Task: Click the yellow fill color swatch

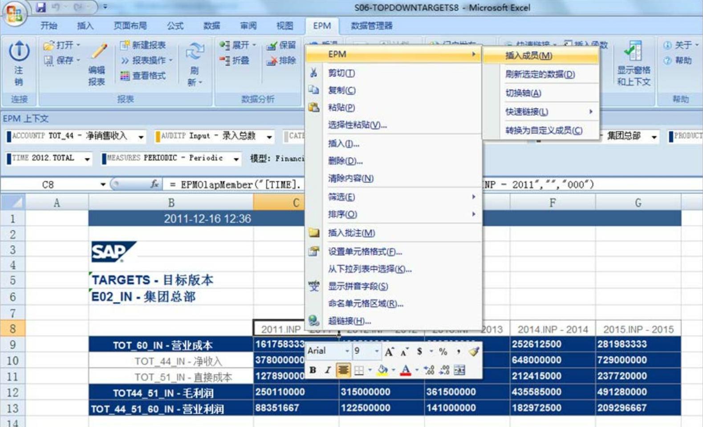Action: point(382,370)
